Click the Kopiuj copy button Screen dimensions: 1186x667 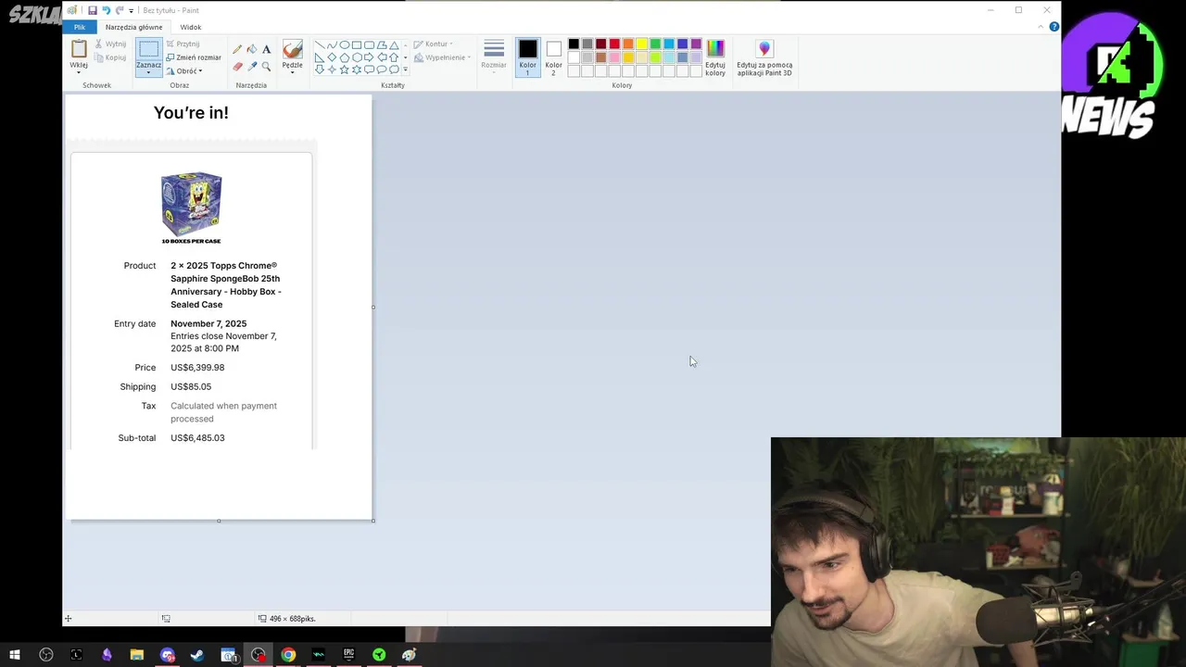tap(110, 57)
